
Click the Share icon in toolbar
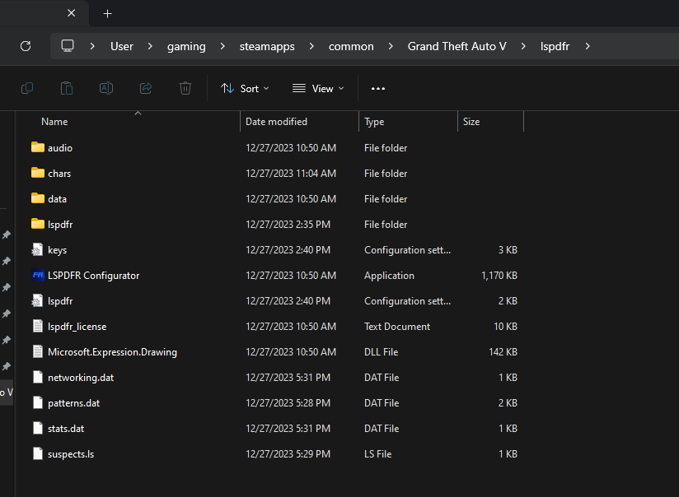click(146, 88)
